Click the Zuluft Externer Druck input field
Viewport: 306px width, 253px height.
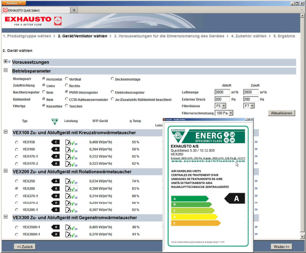click(251, 99)
